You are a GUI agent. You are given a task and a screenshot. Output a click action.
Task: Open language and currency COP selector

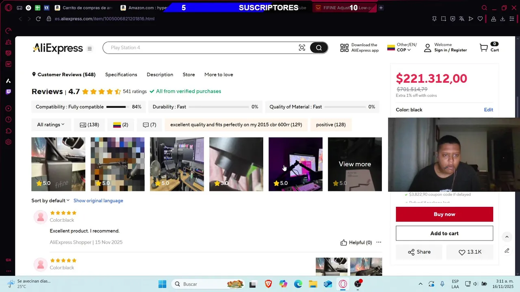(402, 47)
